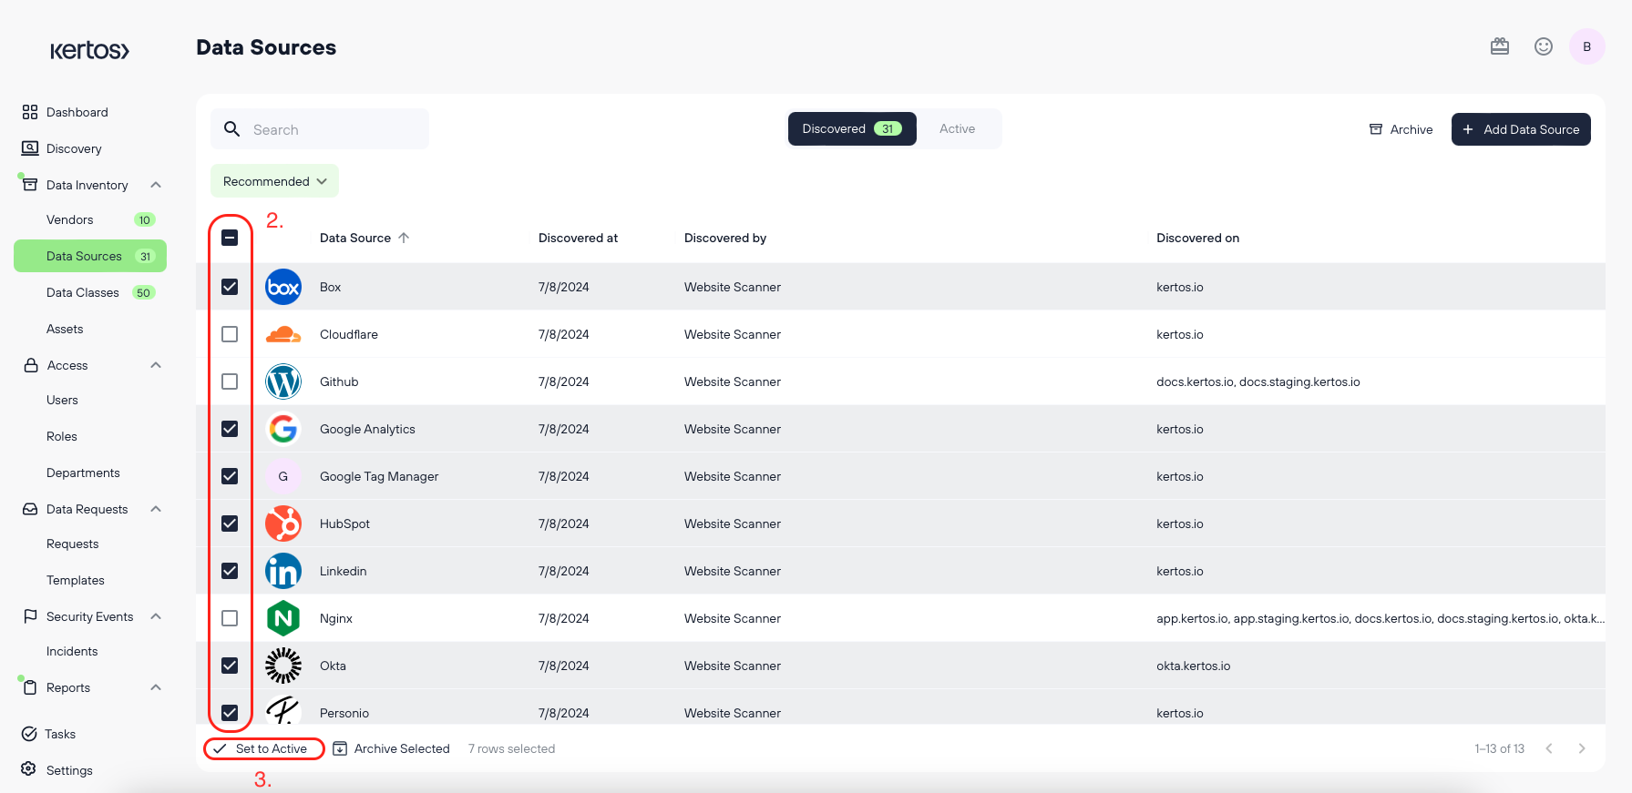1632x793 pixels.
Task: Click the Security Events flag icon
Action: pyautogui.click(x=30, y=616)
